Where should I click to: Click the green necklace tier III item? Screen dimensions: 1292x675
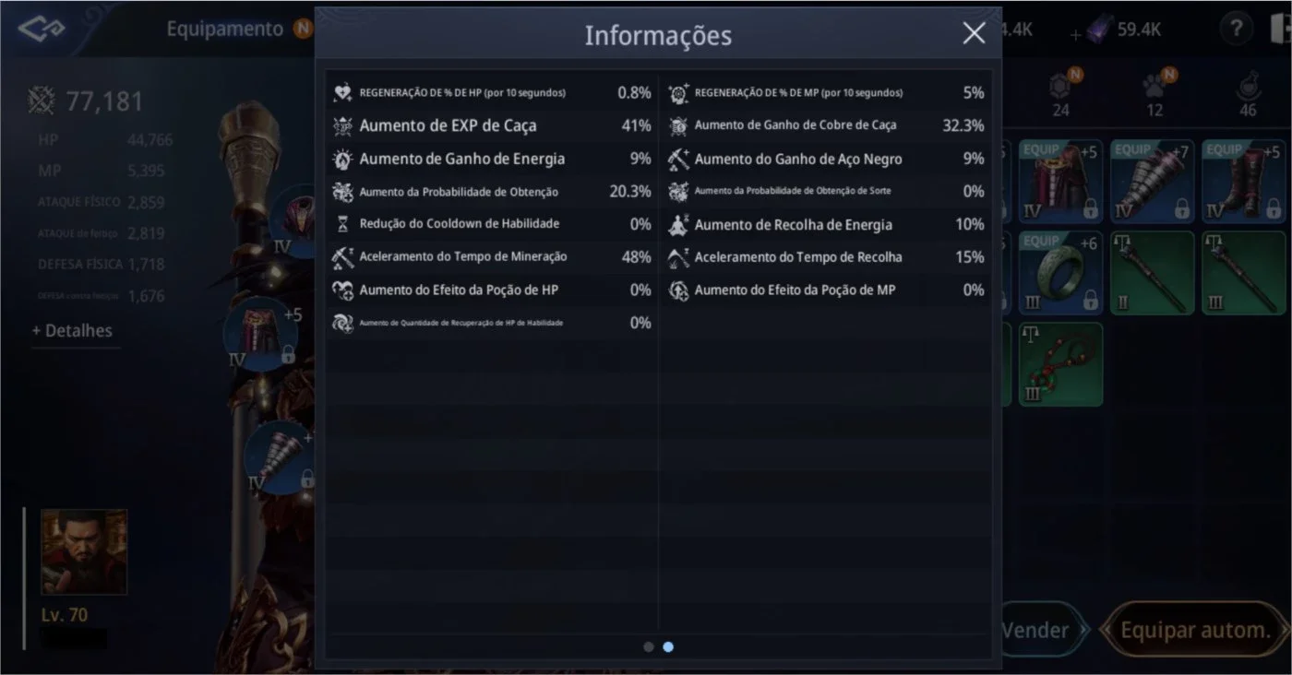click(x=1060, y=364)
